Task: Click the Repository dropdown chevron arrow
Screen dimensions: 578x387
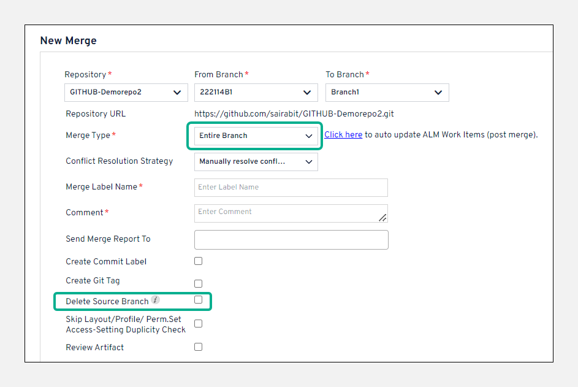Action: tap(177, 93)
